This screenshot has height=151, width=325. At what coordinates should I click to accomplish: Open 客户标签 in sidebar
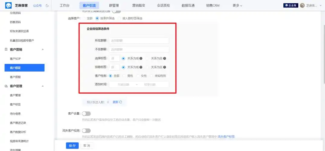click(15, 104)
